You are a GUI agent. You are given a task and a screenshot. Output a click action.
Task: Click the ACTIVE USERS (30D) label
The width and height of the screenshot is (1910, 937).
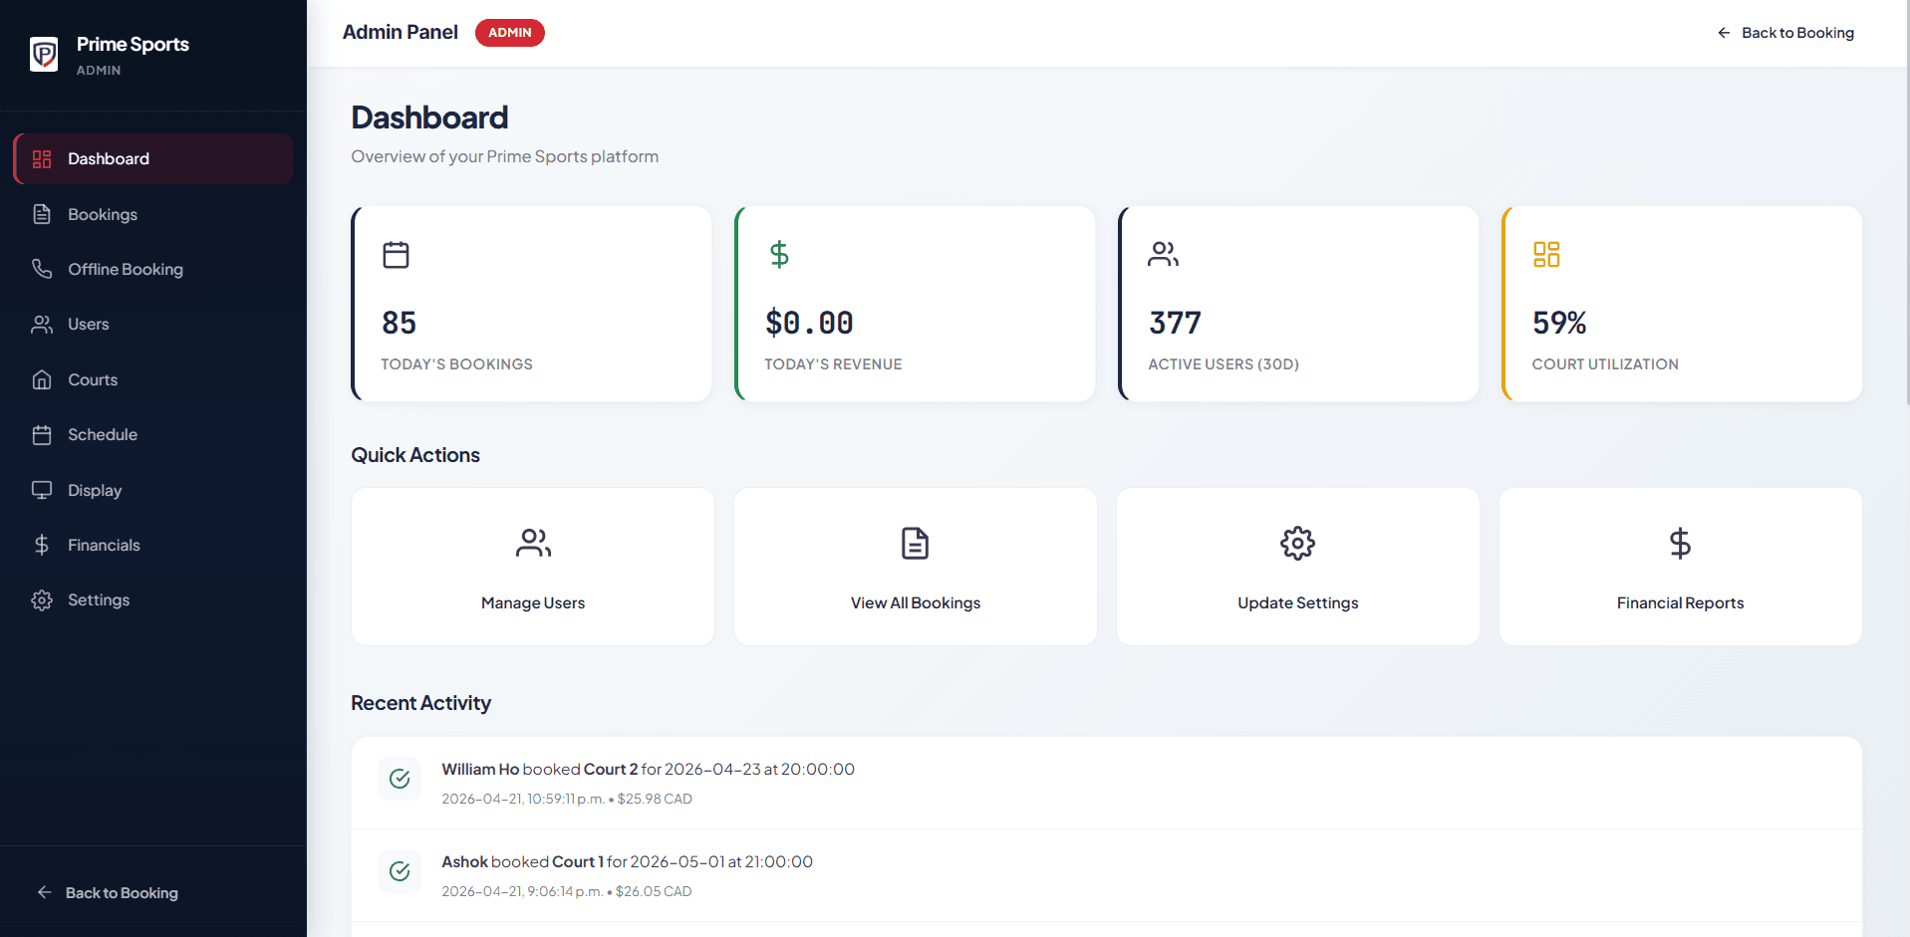point(1224,364)
